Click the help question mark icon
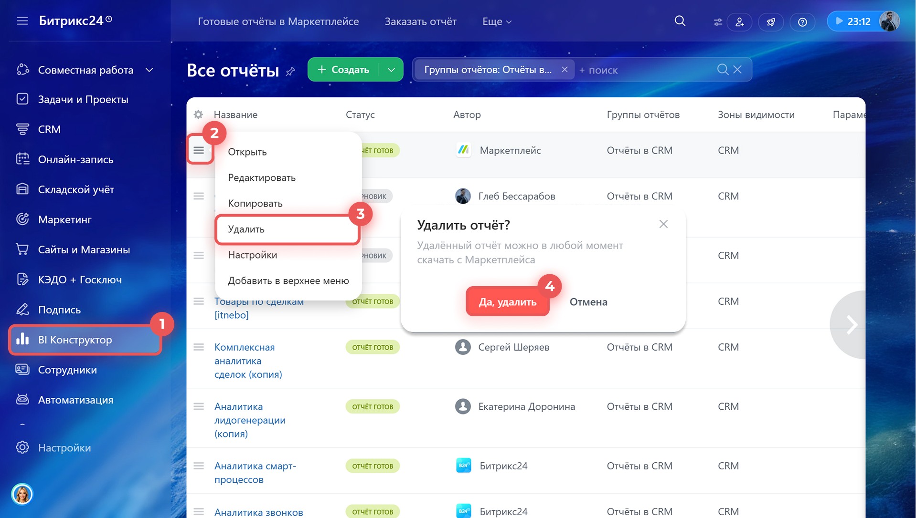The image size is (916, 518). [x=802, y=22]
